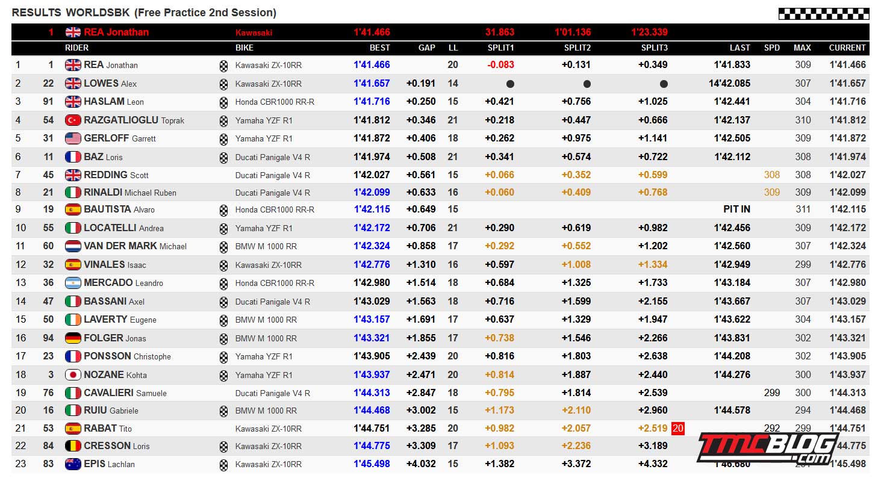Click the red 20 badge in RABAT row
Image resolution: width=884 pixels, height=484 pixels.
(678, 429)
